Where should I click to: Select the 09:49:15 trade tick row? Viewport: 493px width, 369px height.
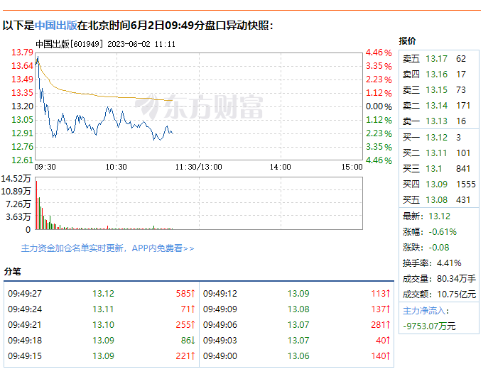point(102,356)
